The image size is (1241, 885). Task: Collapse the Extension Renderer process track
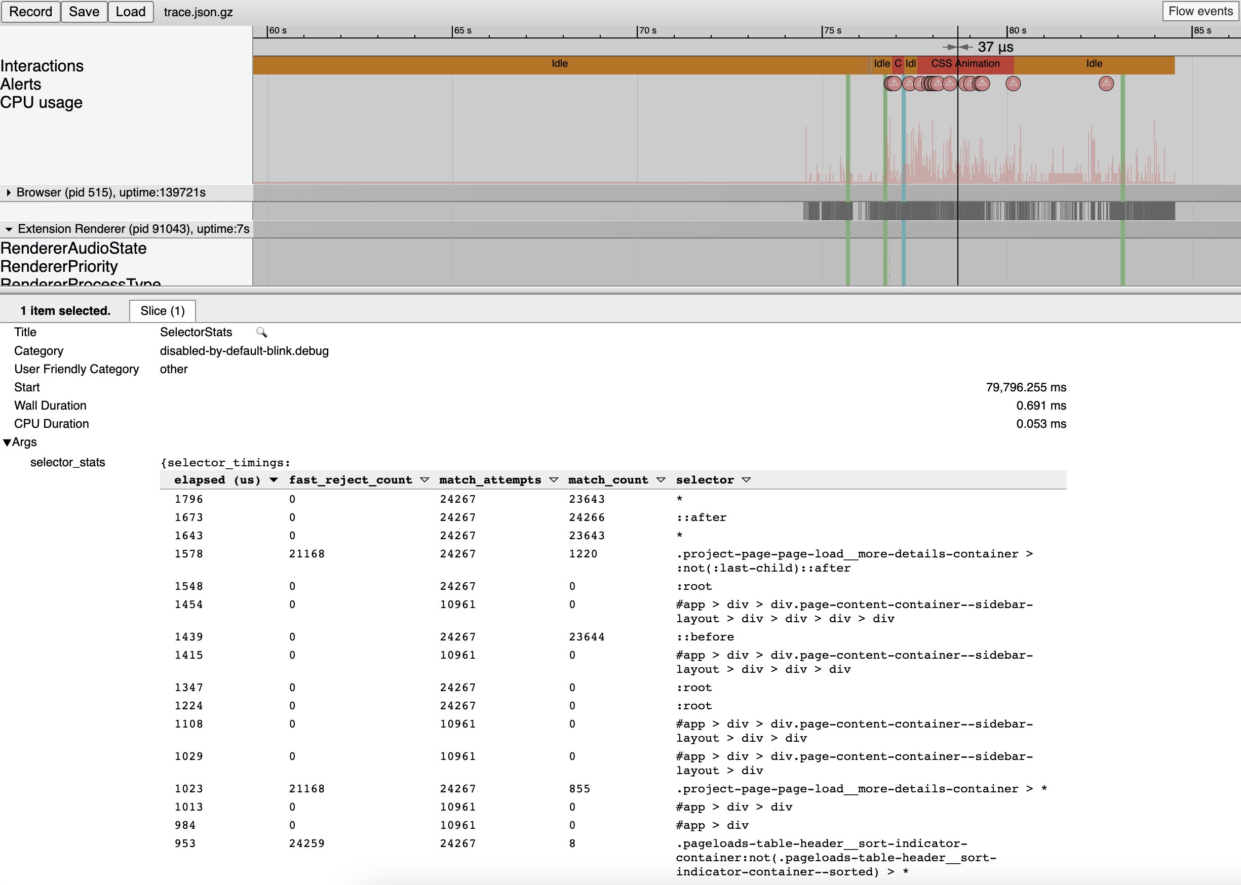click(x=9, y=229)
